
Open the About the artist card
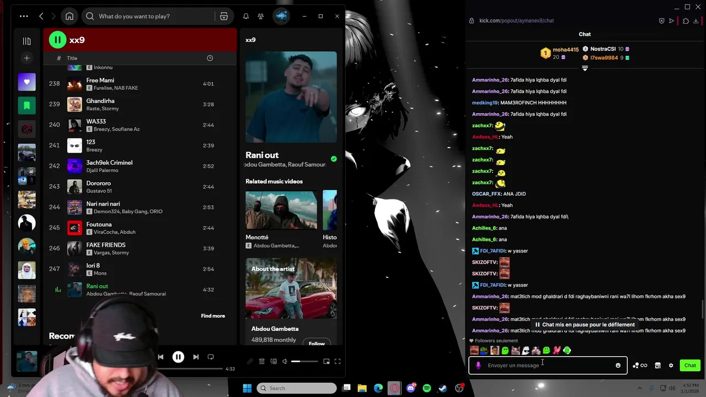coord(291,302)
